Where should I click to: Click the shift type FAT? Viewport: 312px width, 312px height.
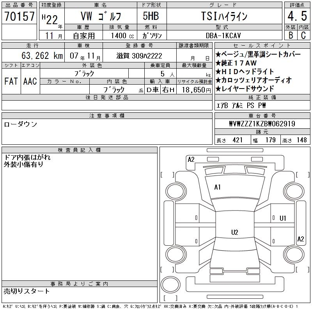click(11, 81)
